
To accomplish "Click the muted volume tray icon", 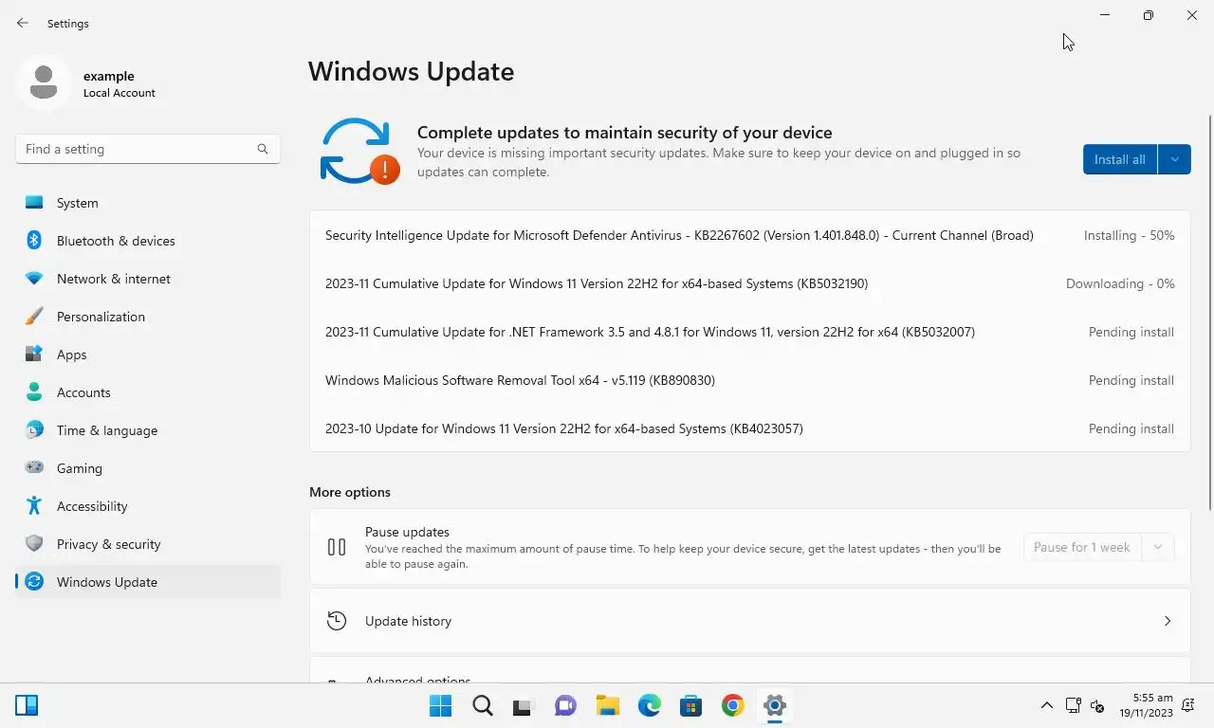I will pyautogui.click(x=1097, y=705).
